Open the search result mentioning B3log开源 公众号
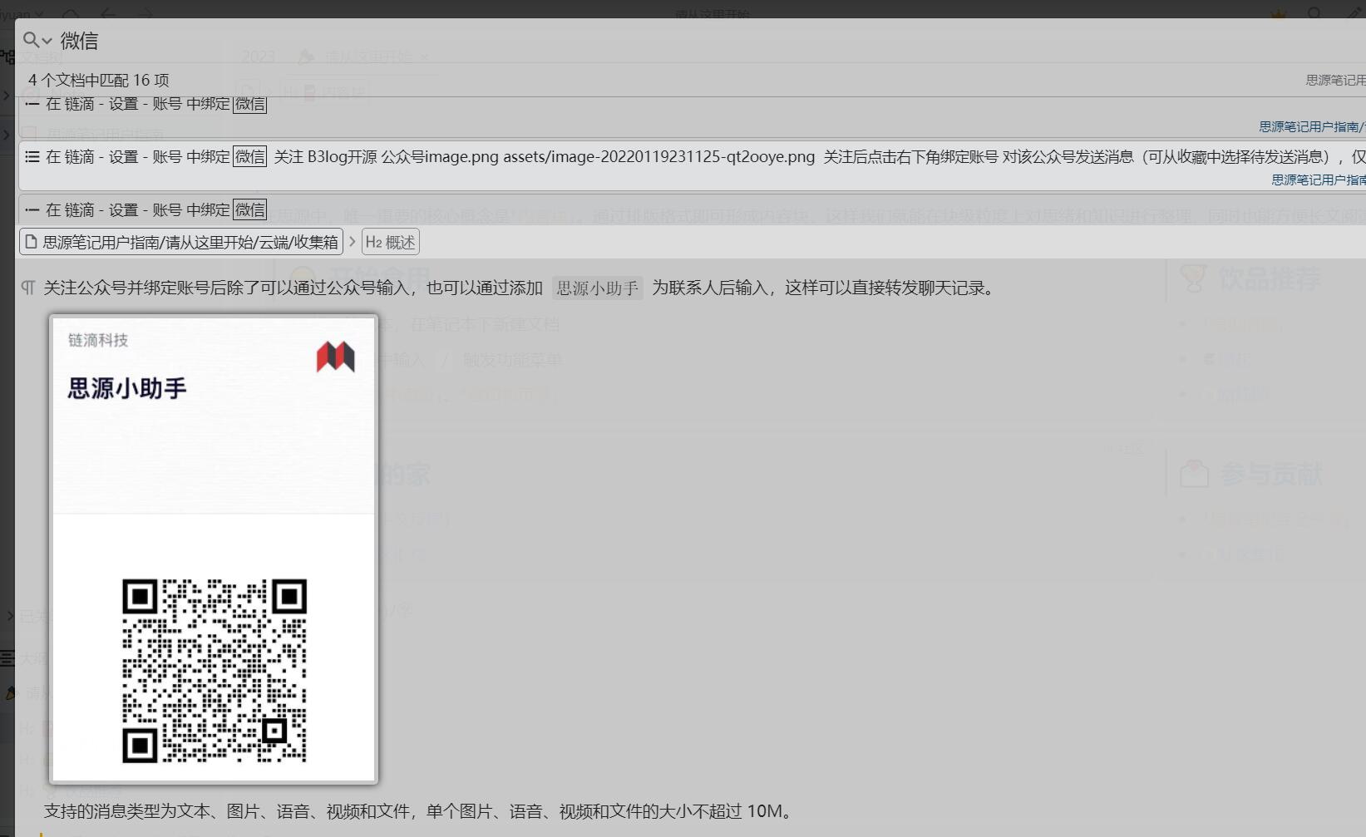This screenshot has height=837, width=1366. click(x=692, y=165)
